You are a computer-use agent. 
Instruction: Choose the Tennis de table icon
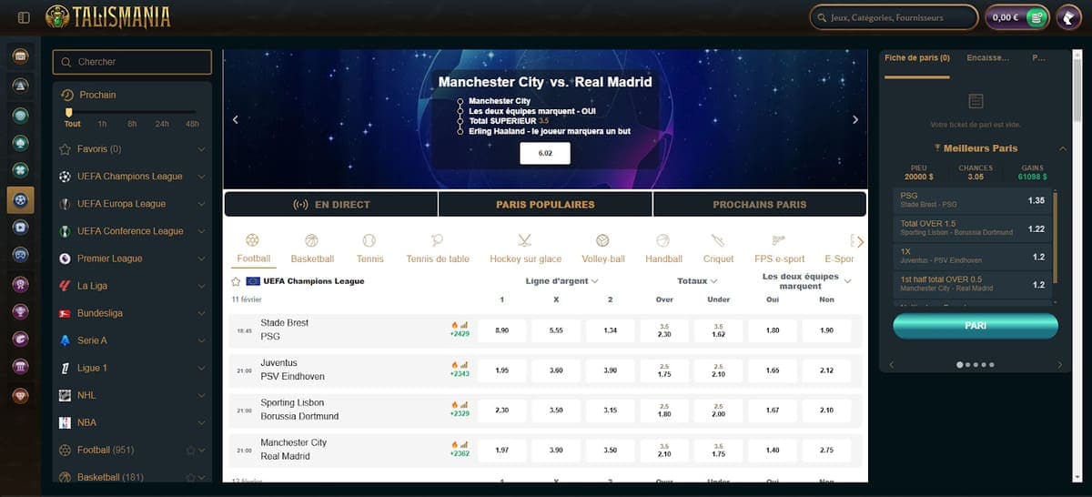(438, 241)
